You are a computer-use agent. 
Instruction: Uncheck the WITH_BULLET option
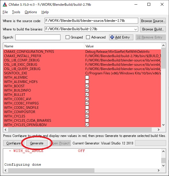pyautogui.click(x=87, y=95)
